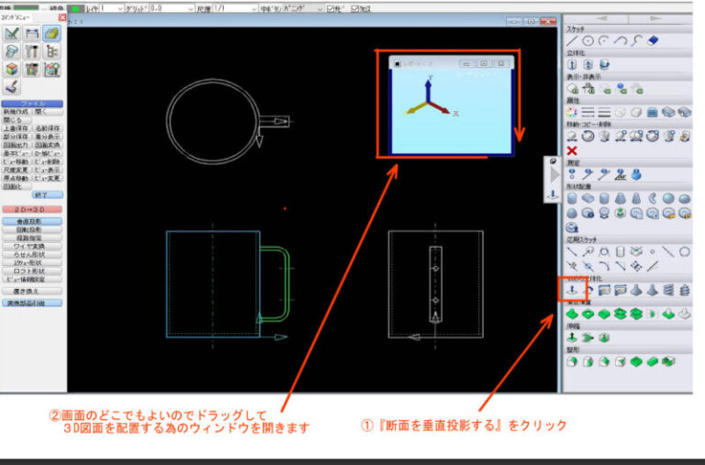Screen dimensions: 705x465
Task: Click the tree structure icon in the command menu
Action: point(52,51)
